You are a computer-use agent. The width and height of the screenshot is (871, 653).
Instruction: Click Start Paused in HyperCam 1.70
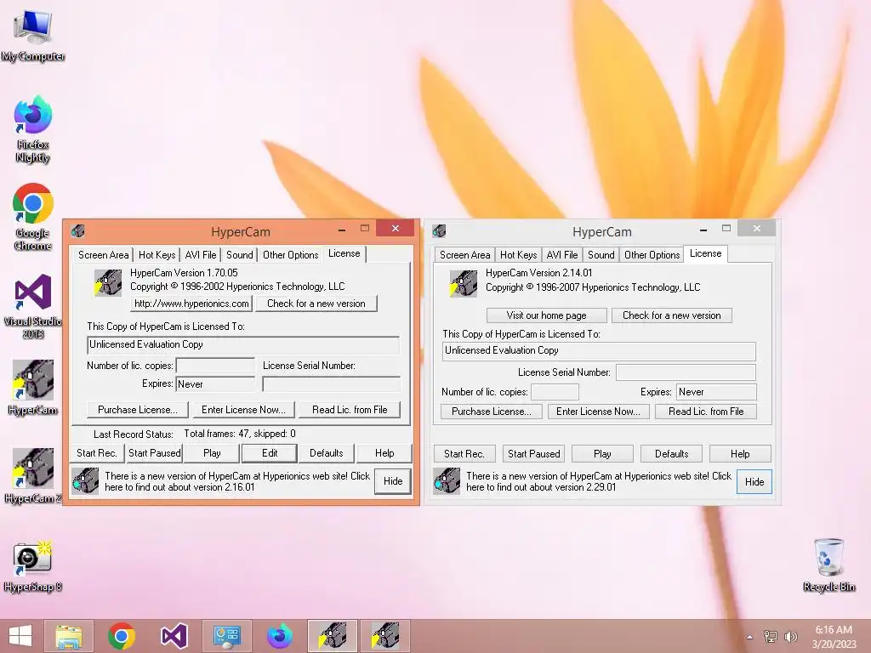coord(155,453)
